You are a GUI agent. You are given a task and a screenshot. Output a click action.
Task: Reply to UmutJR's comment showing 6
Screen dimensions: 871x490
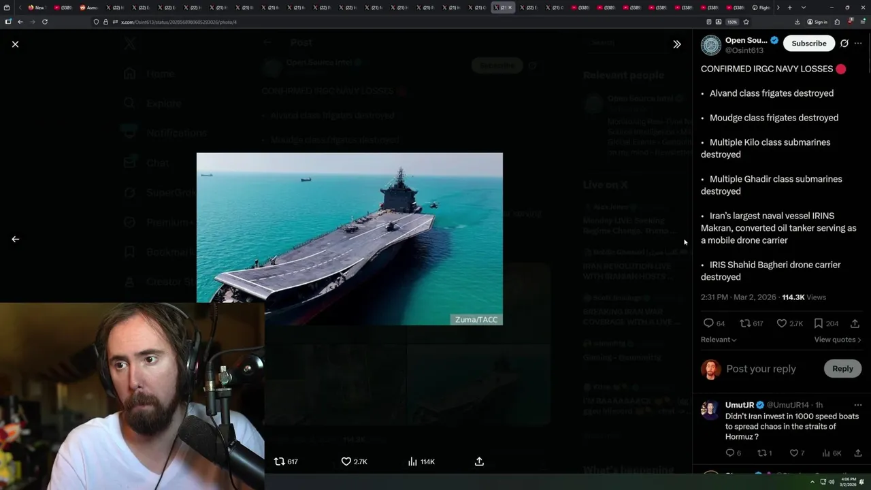click(733, 453)
